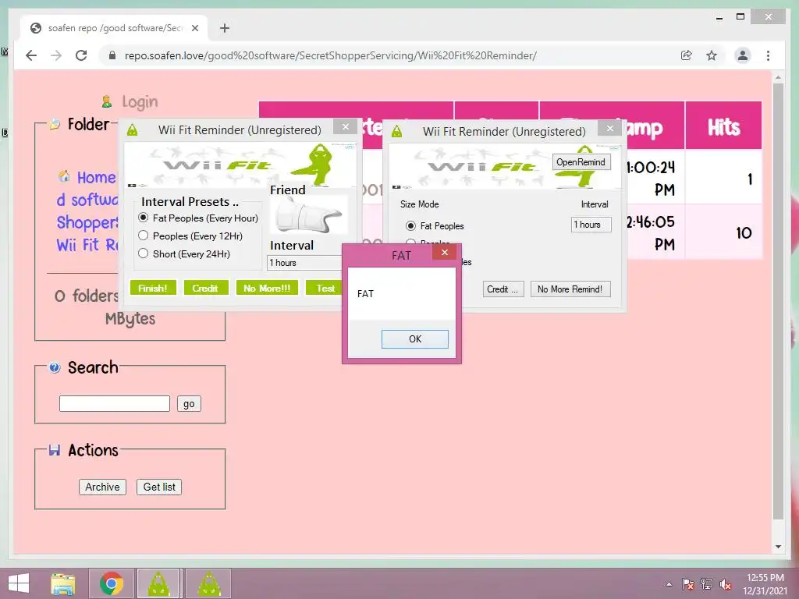Click the OpenRemind button
799x599 pixels.
(581, 162)
